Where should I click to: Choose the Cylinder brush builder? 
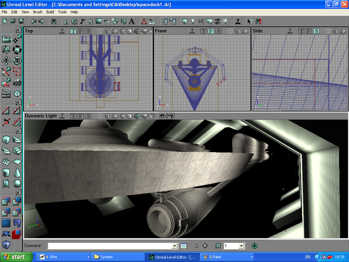coord(6,172)
